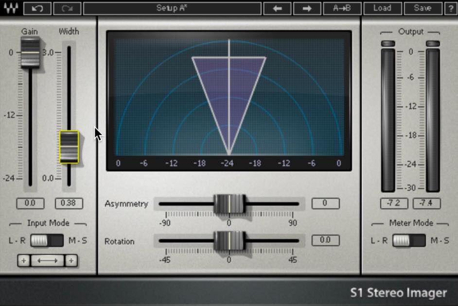Click left output peak value -7.2
This screenshot has height=306, width=458.
[394, 203]
